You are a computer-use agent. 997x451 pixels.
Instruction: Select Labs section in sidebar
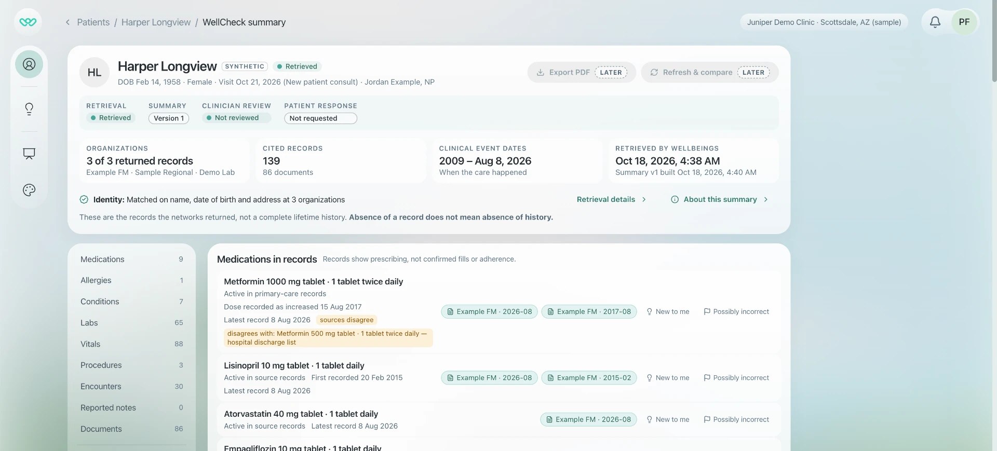click(x=131, y=323)
